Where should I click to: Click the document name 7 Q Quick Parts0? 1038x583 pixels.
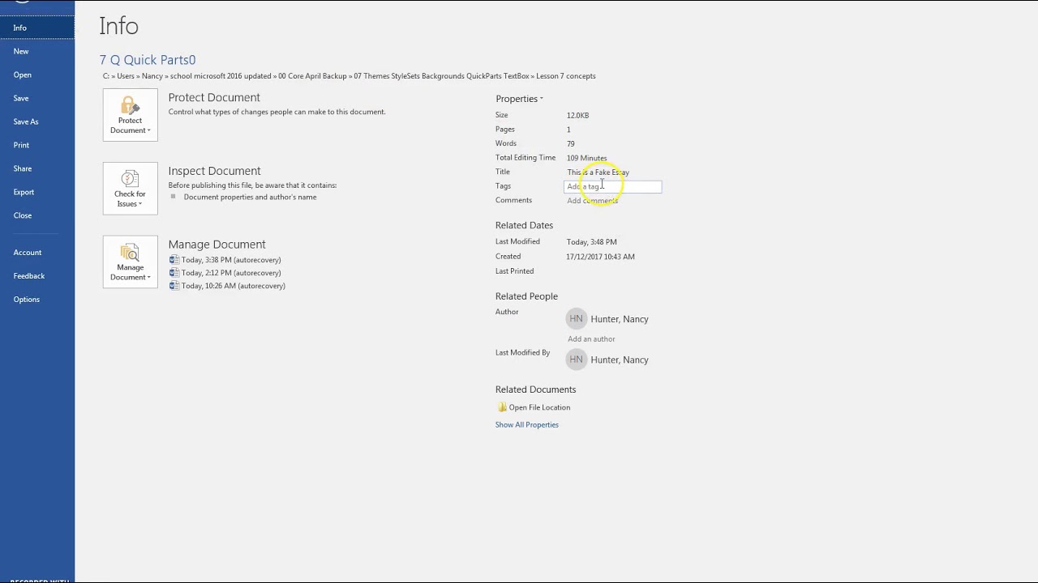148,60
